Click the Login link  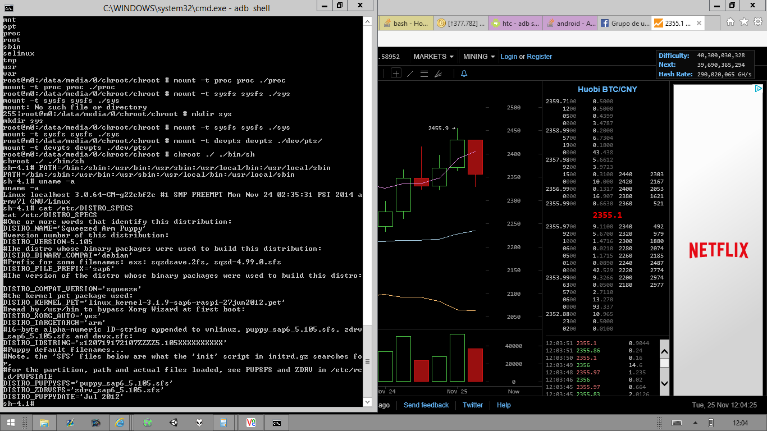tap(509, 57)
